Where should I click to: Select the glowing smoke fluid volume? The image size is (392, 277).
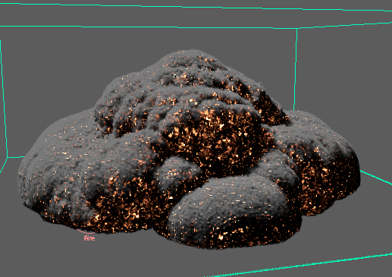pyautogui.click(x=189, y=150)
